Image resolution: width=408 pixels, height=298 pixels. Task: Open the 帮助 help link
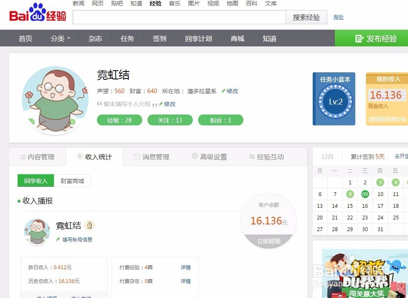pos(339,17)
